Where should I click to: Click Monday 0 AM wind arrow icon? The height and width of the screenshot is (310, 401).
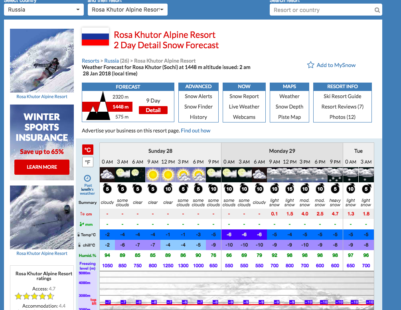pyautogui.click(x=229, y=189)
